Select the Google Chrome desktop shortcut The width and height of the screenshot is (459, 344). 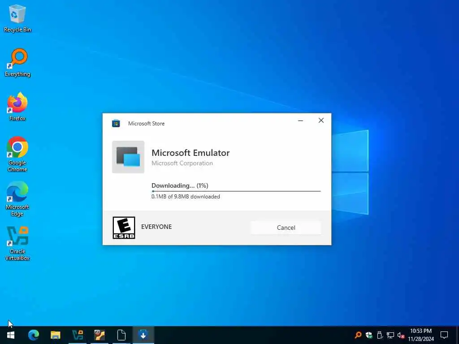(x=17, y=154)
